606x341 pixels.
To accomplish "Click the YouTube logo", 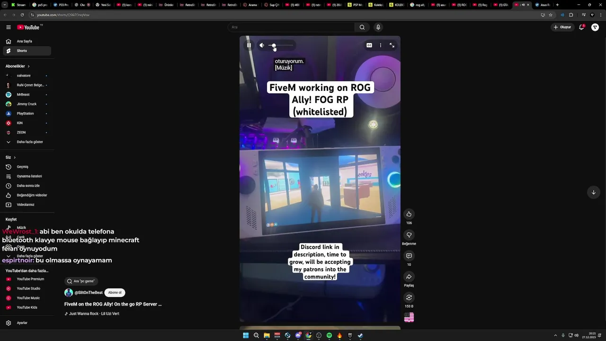I will click(29, 27).
